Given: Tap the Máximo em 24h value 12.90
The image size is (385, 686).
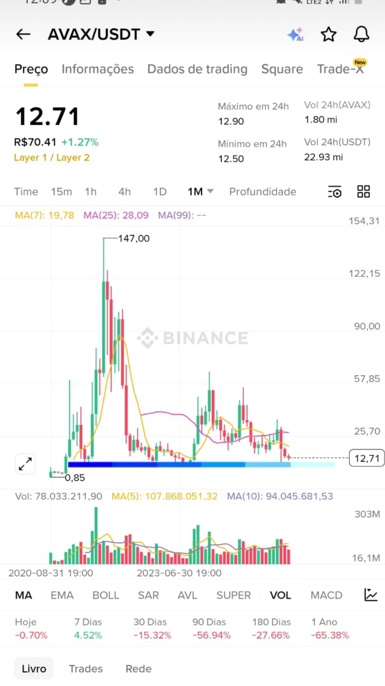Looking at the screenshot, I should [231, 121].
